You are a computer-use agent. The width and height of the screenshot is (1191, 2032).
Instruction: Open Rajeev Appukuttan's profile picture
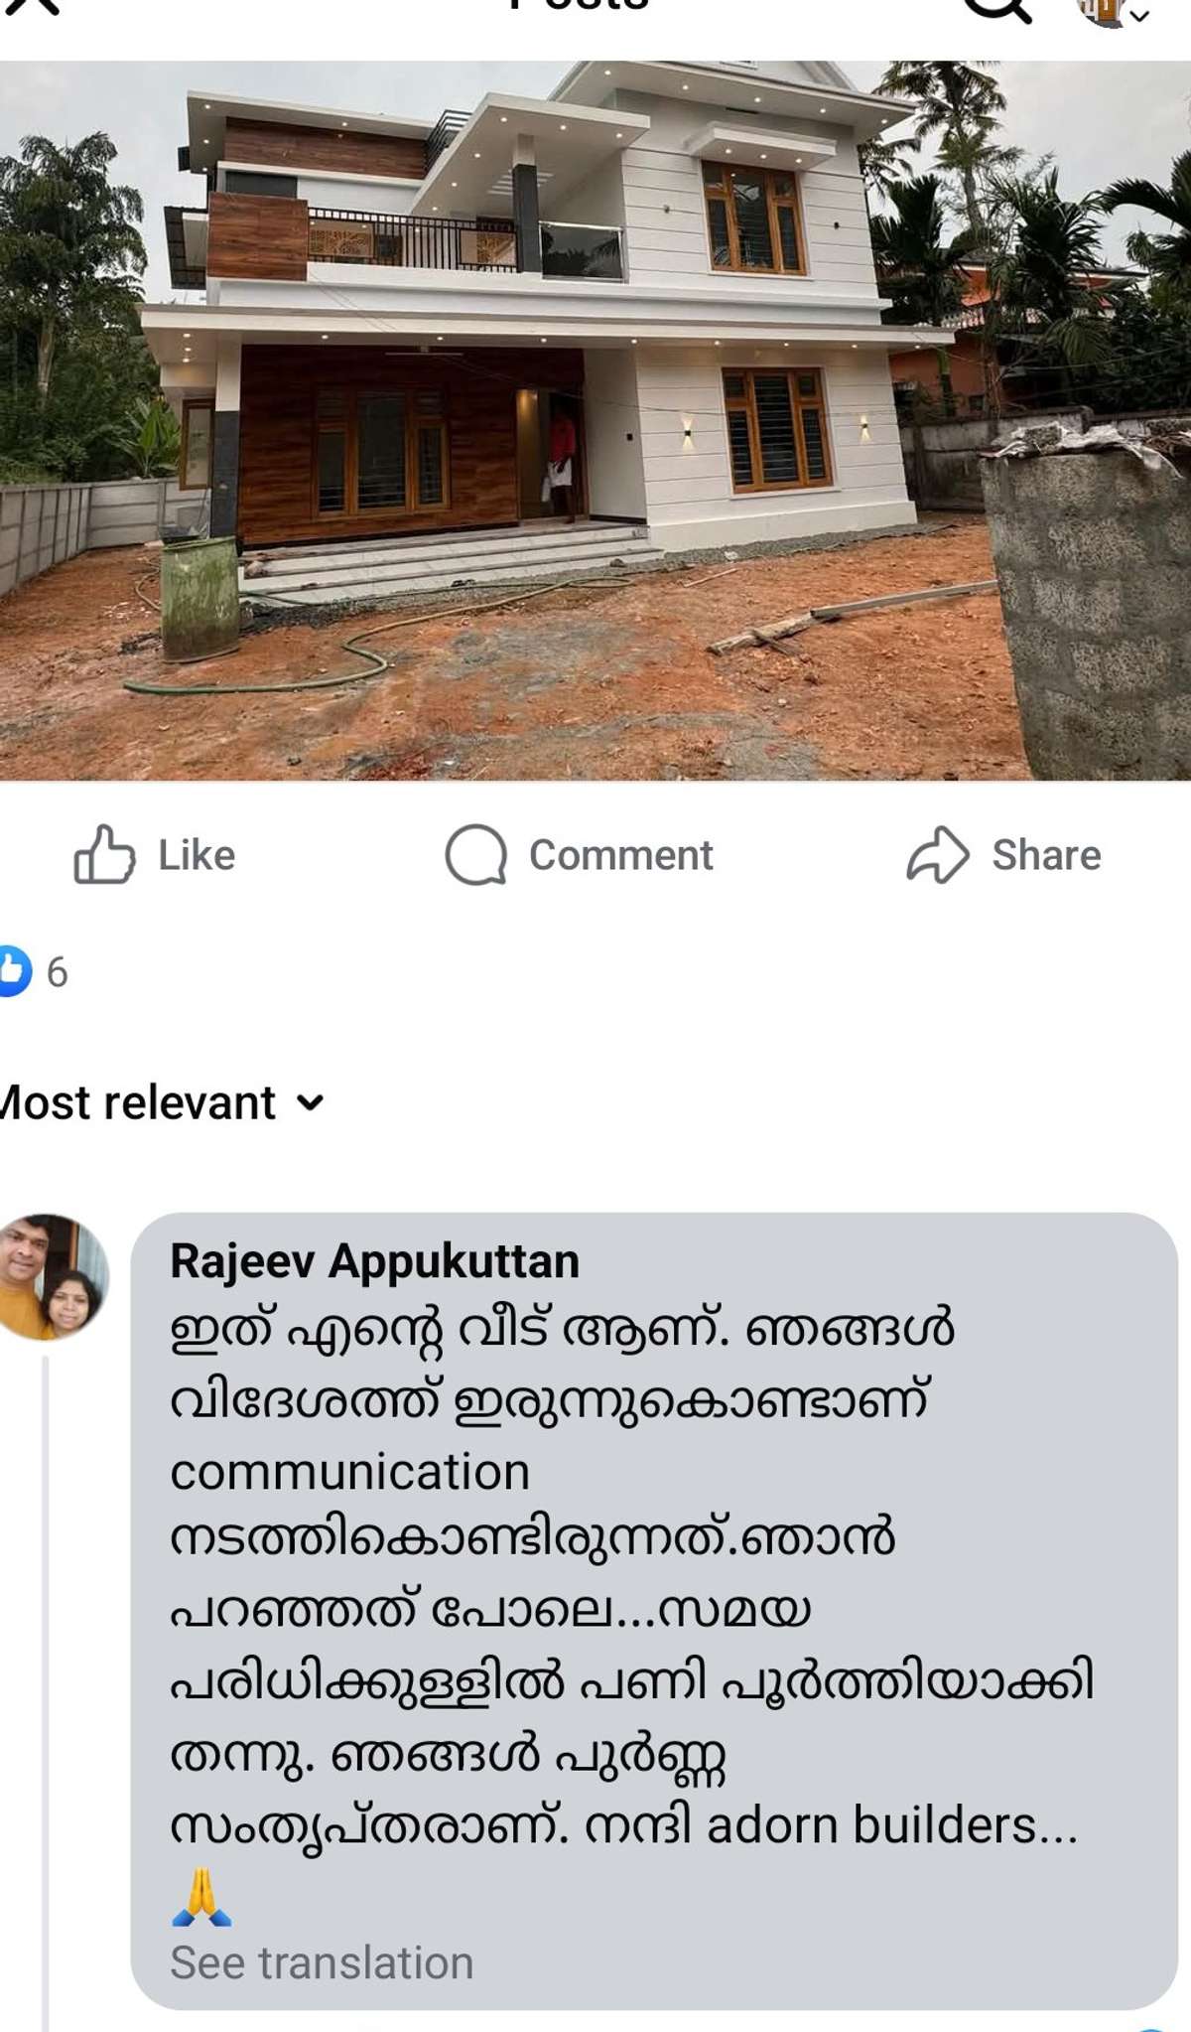(53, 1276)
